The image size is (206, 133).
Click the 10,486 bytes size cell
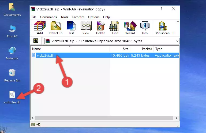pos(120,56)
